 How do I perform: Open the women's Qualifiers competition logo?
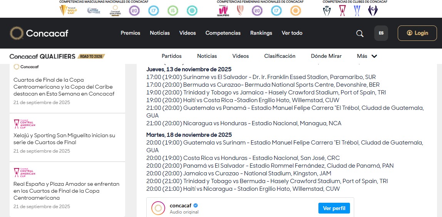[x=223, y=10]
